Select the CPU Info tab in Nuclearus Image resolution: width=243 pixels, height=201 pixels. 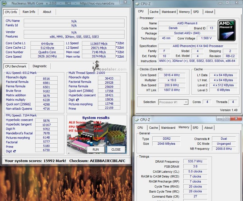click(x=11, y=12)
